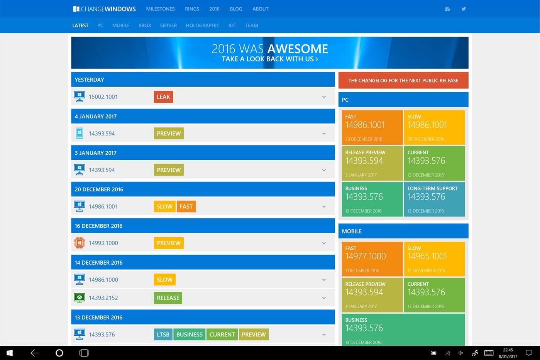Screen dimensions: 540x360
Task: Open the Twitter icon in header
Action: pyautogui.click(x=464, y=9)
